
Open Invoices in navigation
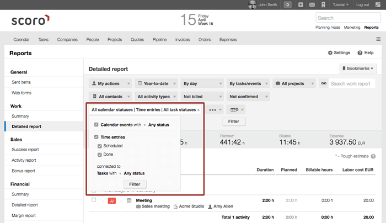[183, 39]
